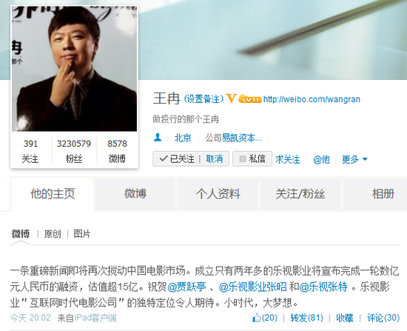Click the blue person profile icon
Viewport: 407px width, 331px height.
coord(158,137)
